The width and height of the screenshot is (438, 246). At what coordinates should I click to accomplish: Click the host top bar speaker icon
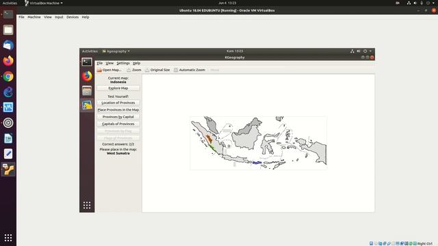coord(415,3)
